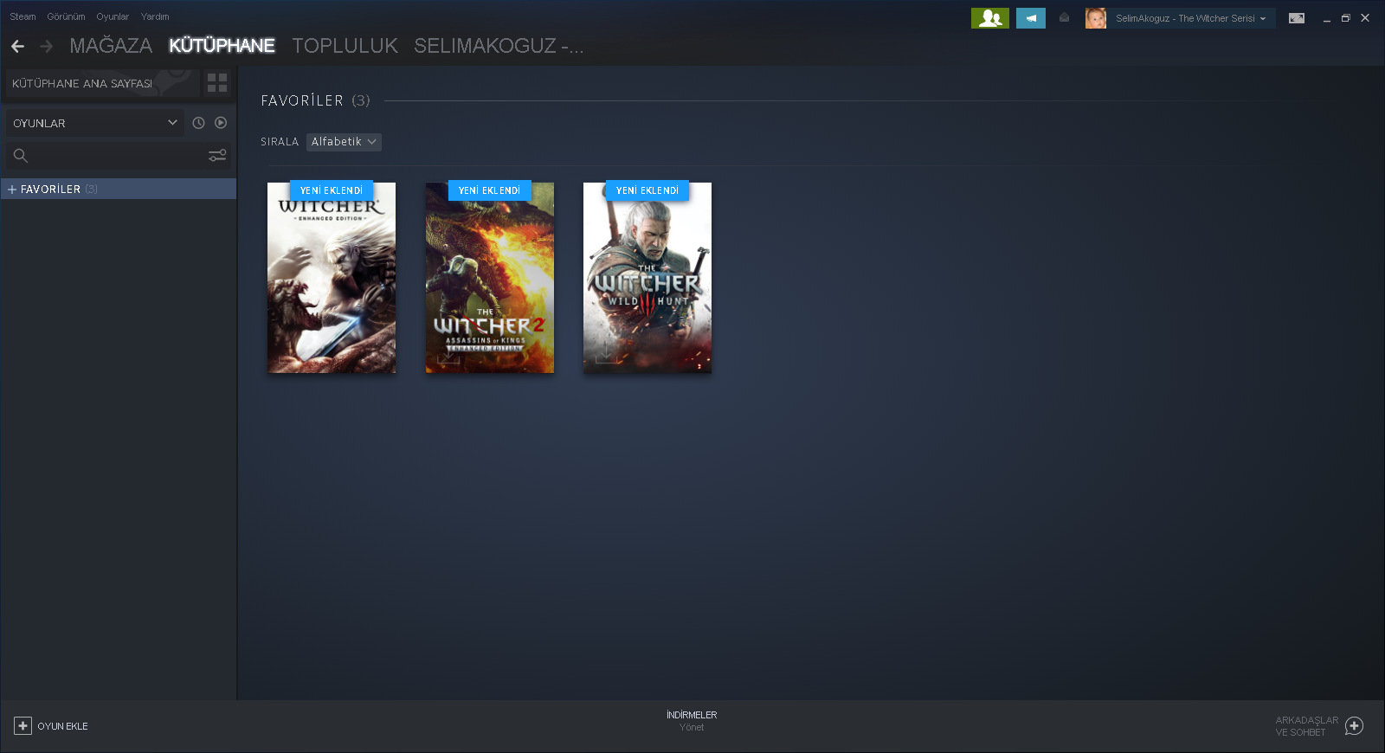
Task: Expand the Favoriler category in sidebar
Action: click(12, 189)
